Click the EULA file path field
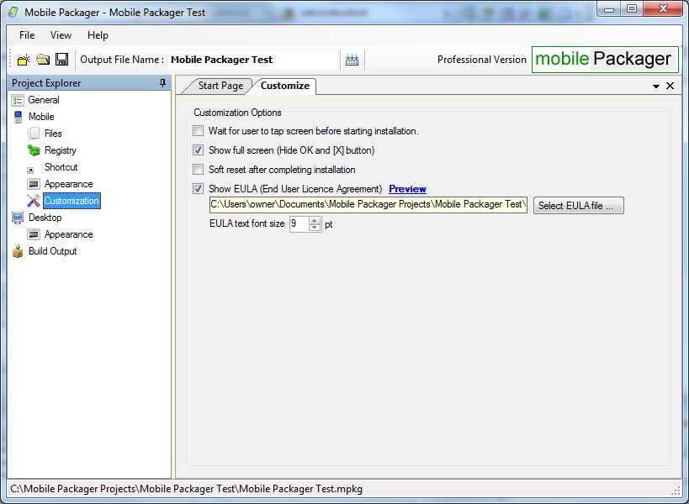Screen dimensions: 689x504 click(x=368, y=204)
